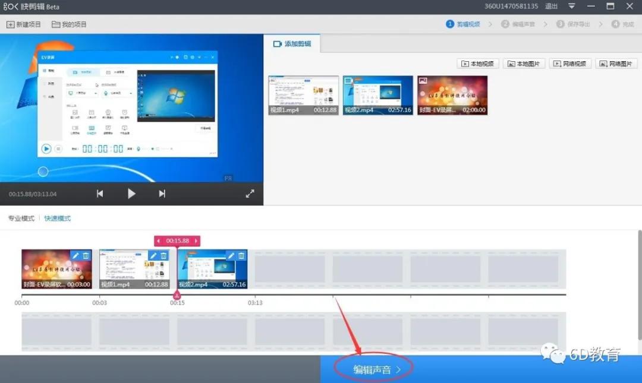Viewport: 642px width, 383px height.
Task: Click 本地视频 button
Action: click(477, 64)
